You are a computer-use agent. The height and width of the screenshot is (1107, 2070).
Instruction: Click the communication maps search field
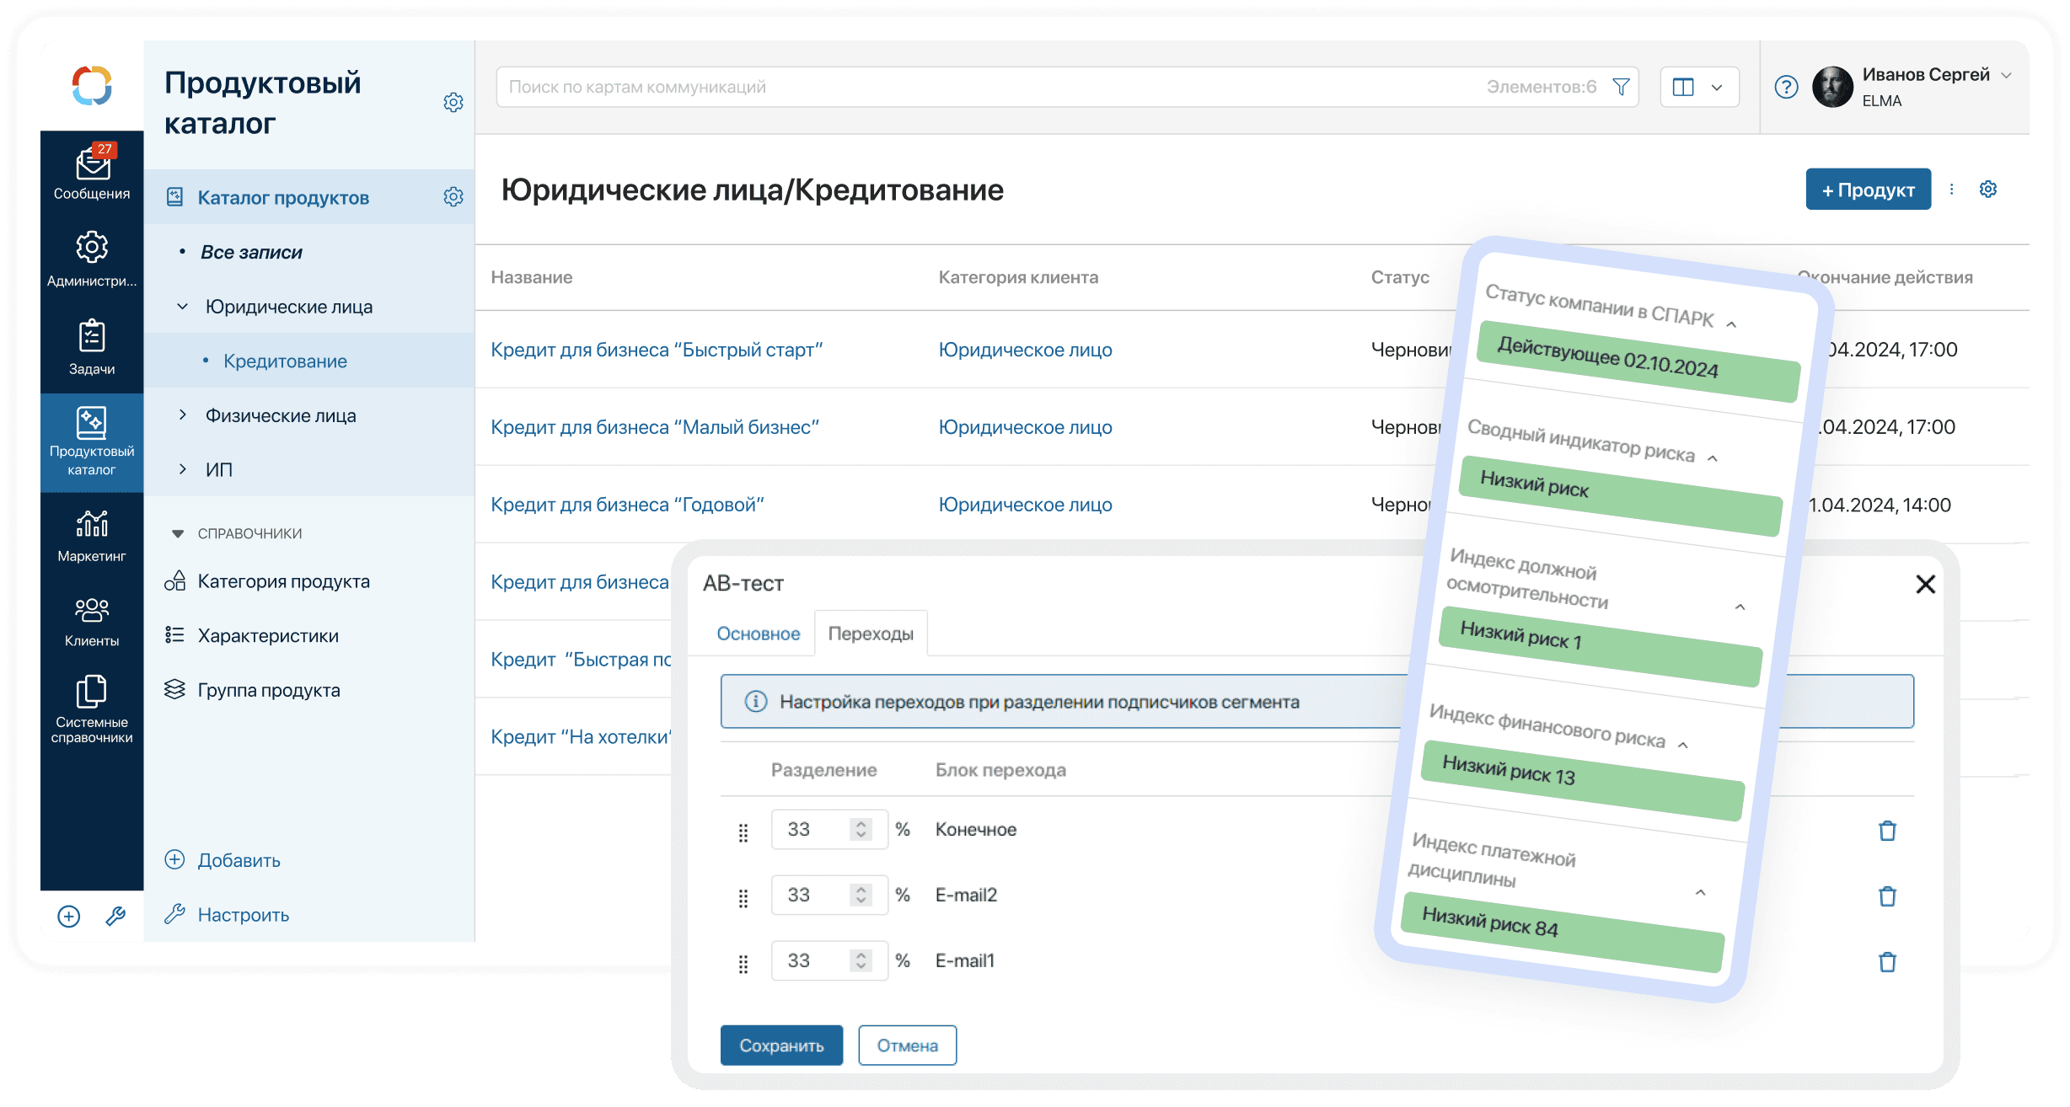click(x=969, y=87)
